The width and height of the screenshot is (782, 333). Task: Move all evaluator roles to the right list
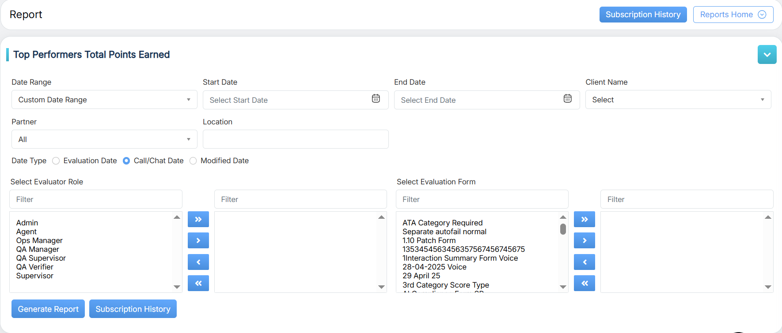(198, 219)
